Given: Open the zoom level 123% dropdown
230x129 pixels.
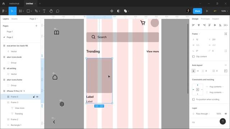Looking at the screenshot, I should 224,11.
